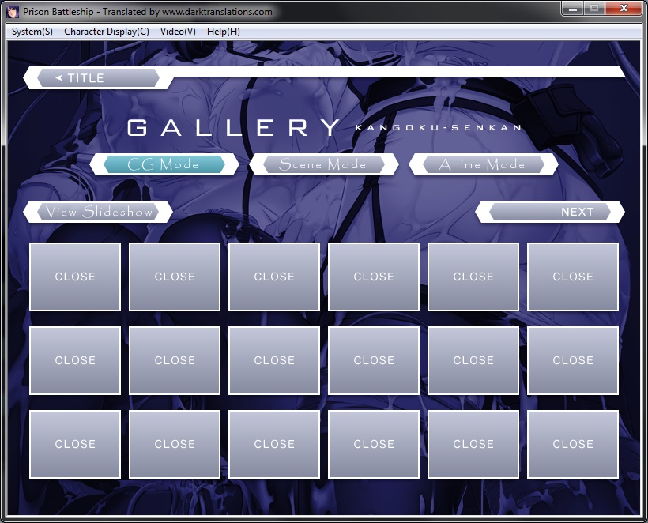This screenshot has height=523, width=648.
Task: Switch to CG Mode tab
Action: [164, 164]
